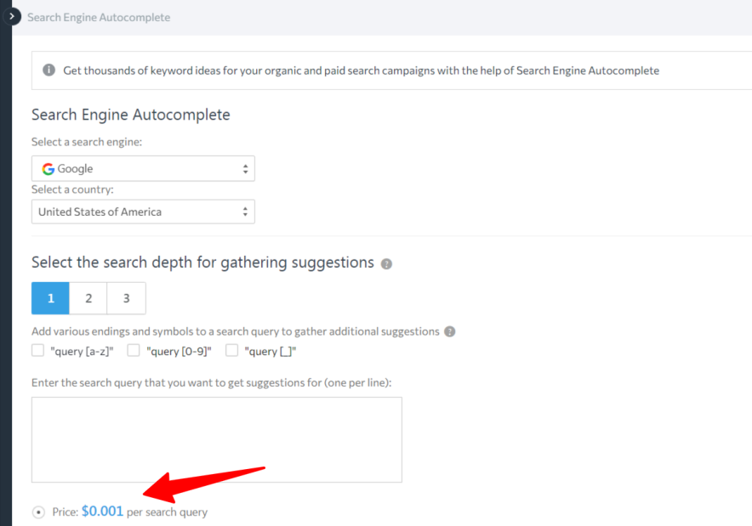
Task: Select United States of America dropdown to change country
Action: pyautogui.click(x=143, y=212)
